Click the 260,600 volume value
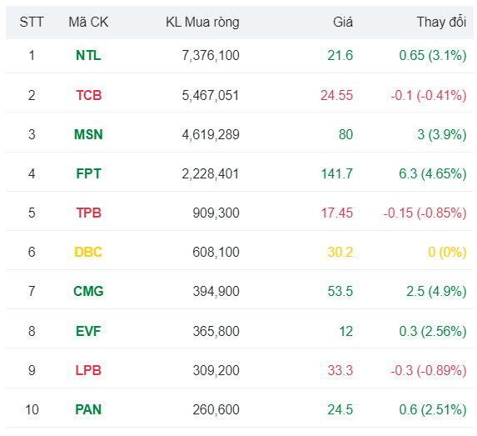 [x=216, y=409]
